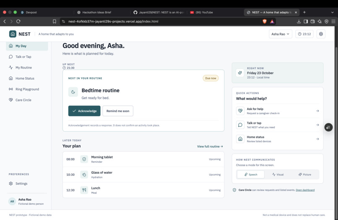The width and height of the screenshot is (338, 220).
Task: Click Remind me soon button
Action: pyautogui.click(x=118, y=111)
